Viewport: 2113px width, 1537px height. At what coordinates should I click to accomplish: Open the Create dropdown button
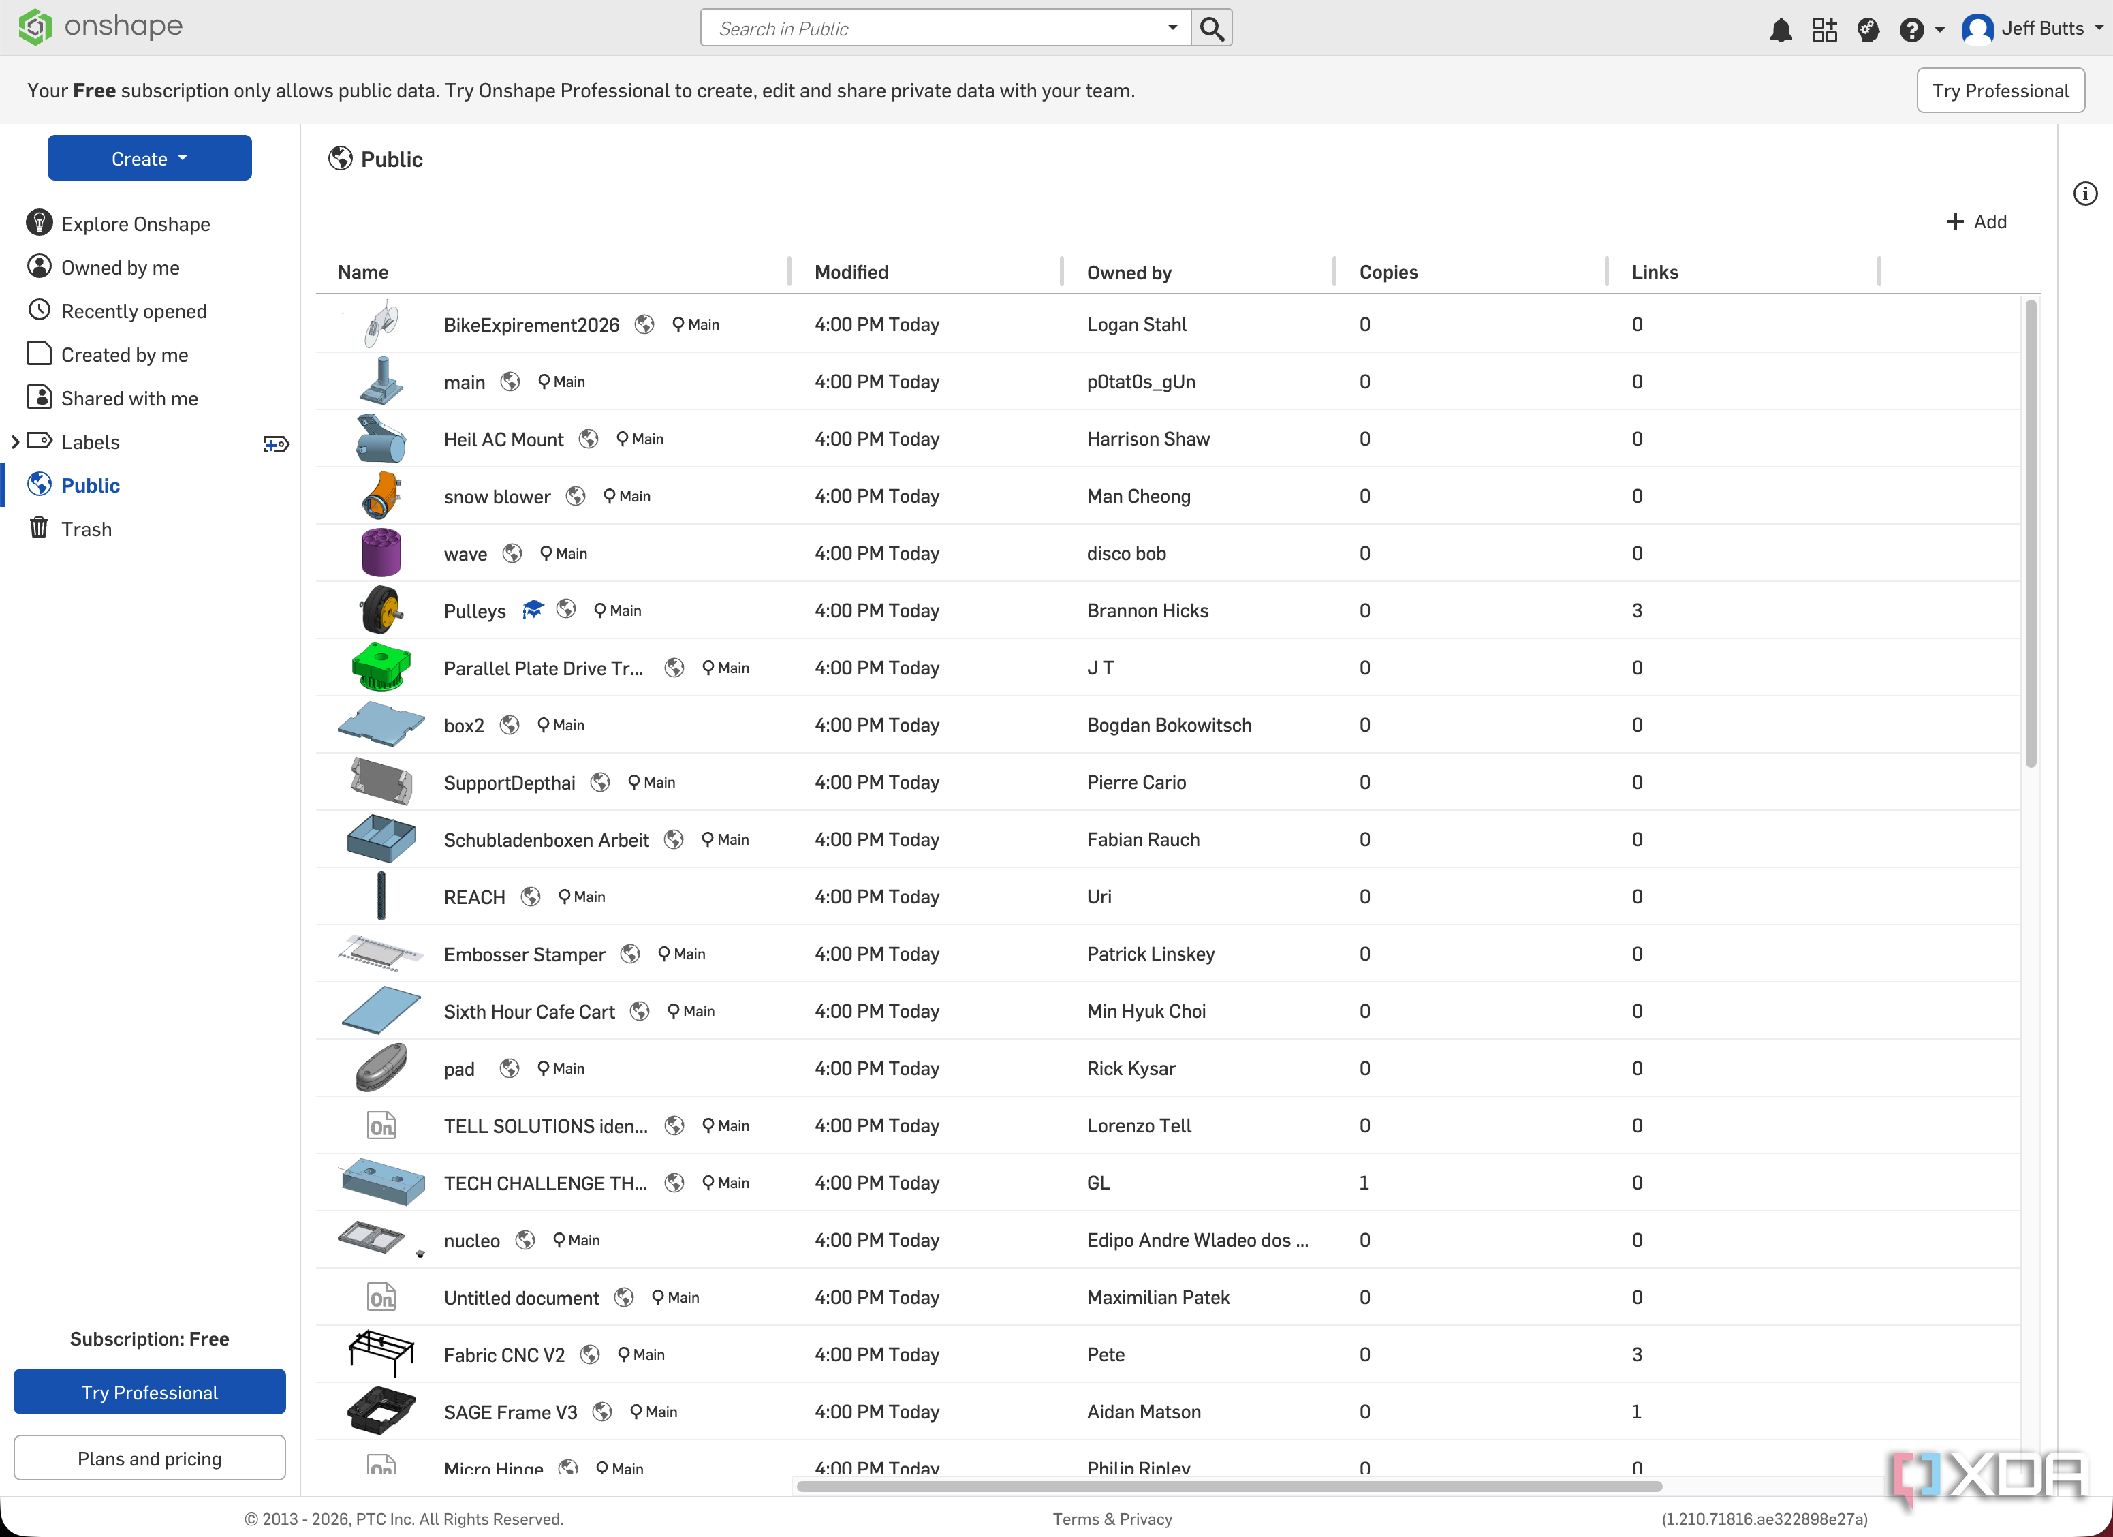point(149,157)
